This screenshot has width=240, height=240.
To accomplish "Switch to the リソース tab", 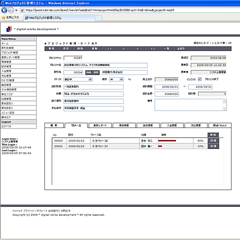I will point(76,125).
